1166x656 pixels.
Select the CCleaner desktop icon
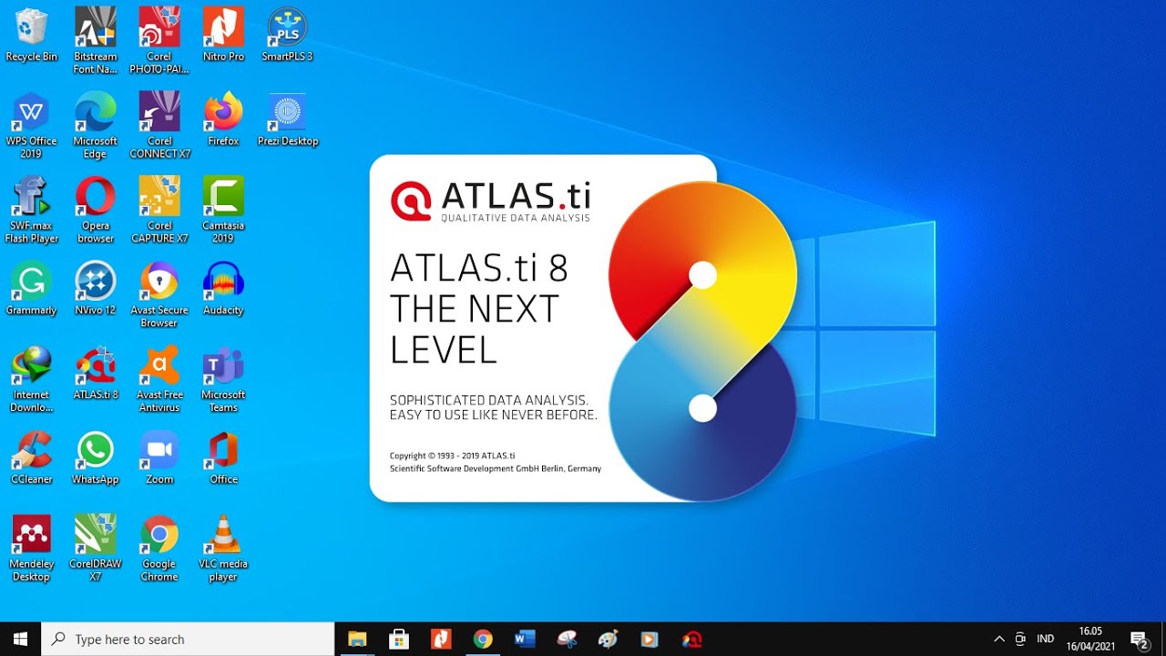pyautogui.click(x=31, y=458)
